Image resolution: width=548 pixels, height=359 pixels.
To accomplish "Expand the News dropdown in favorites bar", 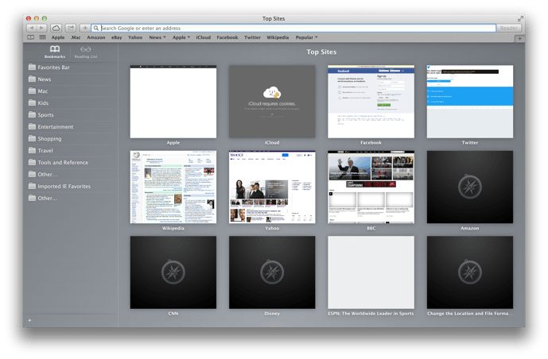I will [157, 37].
